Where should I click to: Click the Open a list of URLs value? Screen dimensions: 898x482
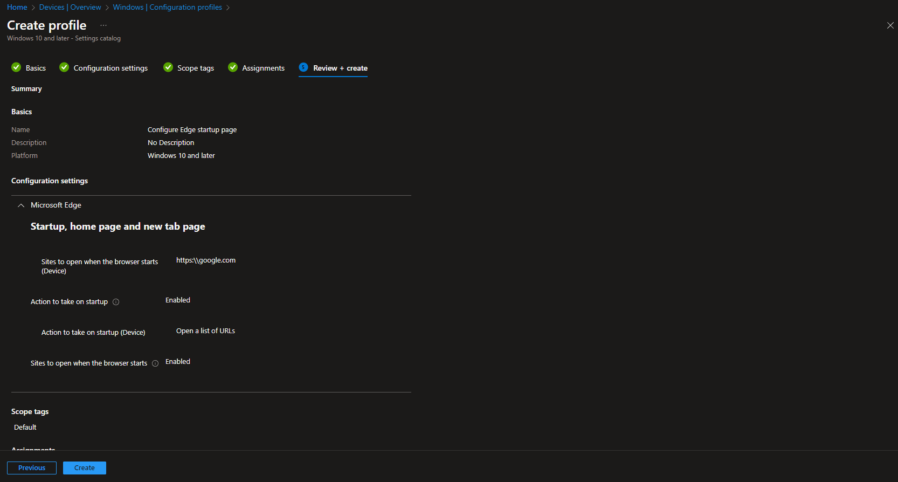(205, 331)
